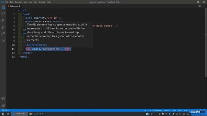This screenshot has height=116, width=207.
Task: Switch to Chrome window in taskbar
Action: (37, 114)
